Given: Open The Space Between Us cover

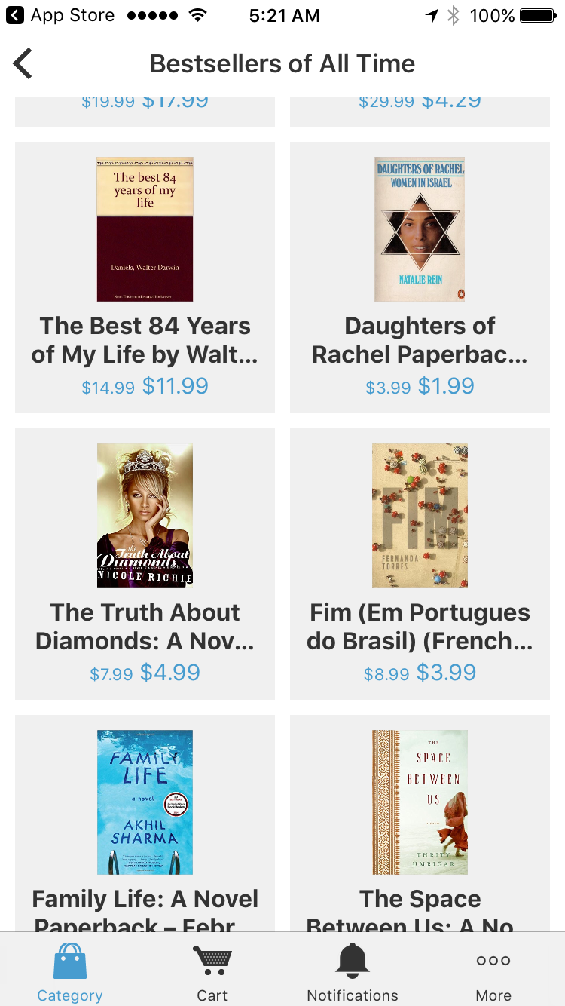Looking at the screenshot, I should 420,802.
